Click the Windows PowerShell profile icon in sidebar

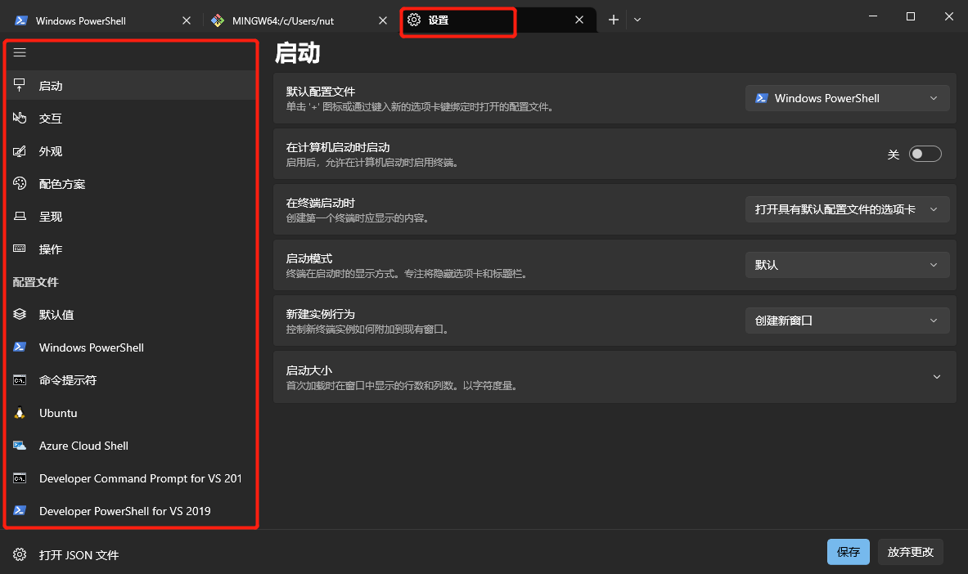[20, 347]
